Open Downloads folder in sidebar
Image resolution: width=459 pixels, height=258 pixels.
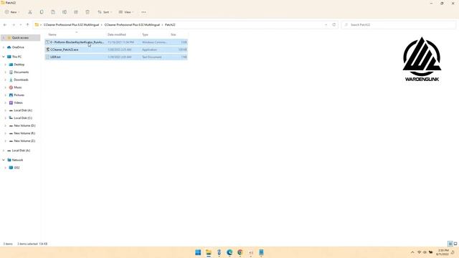tap(21, 80)
